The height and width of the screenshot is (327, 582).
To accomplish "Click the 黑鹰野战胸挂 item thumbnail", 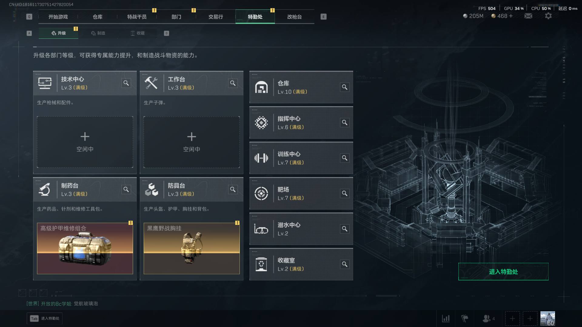I will point(192,249).
